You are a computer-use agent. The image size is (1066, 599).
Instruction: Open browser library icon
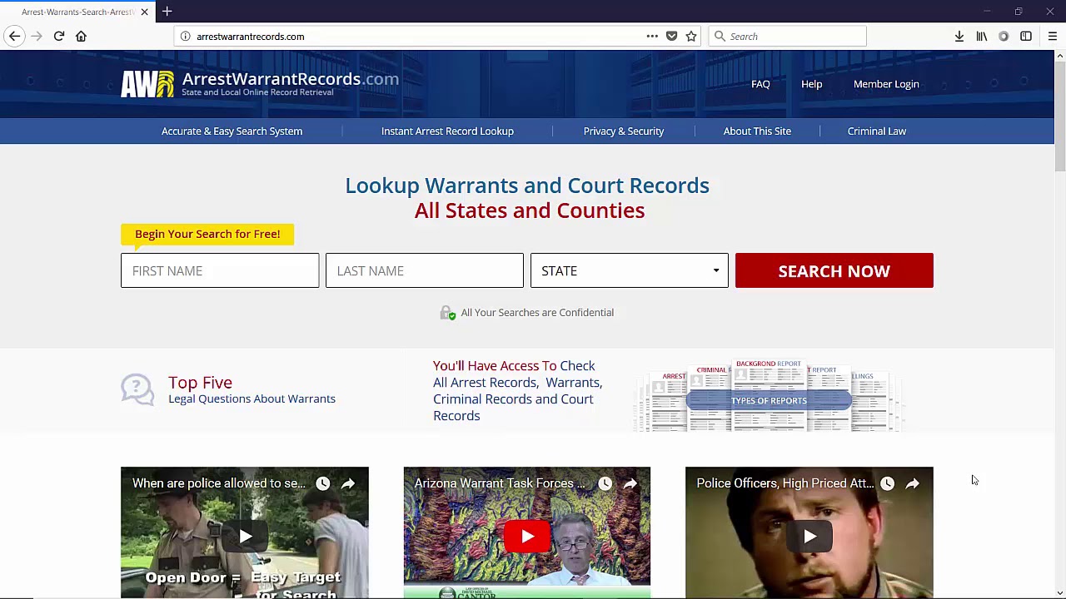(982, 37)
